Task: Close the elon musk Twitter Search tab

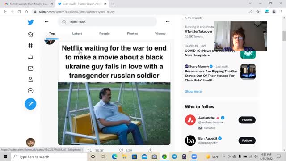Action: [105, 4]
